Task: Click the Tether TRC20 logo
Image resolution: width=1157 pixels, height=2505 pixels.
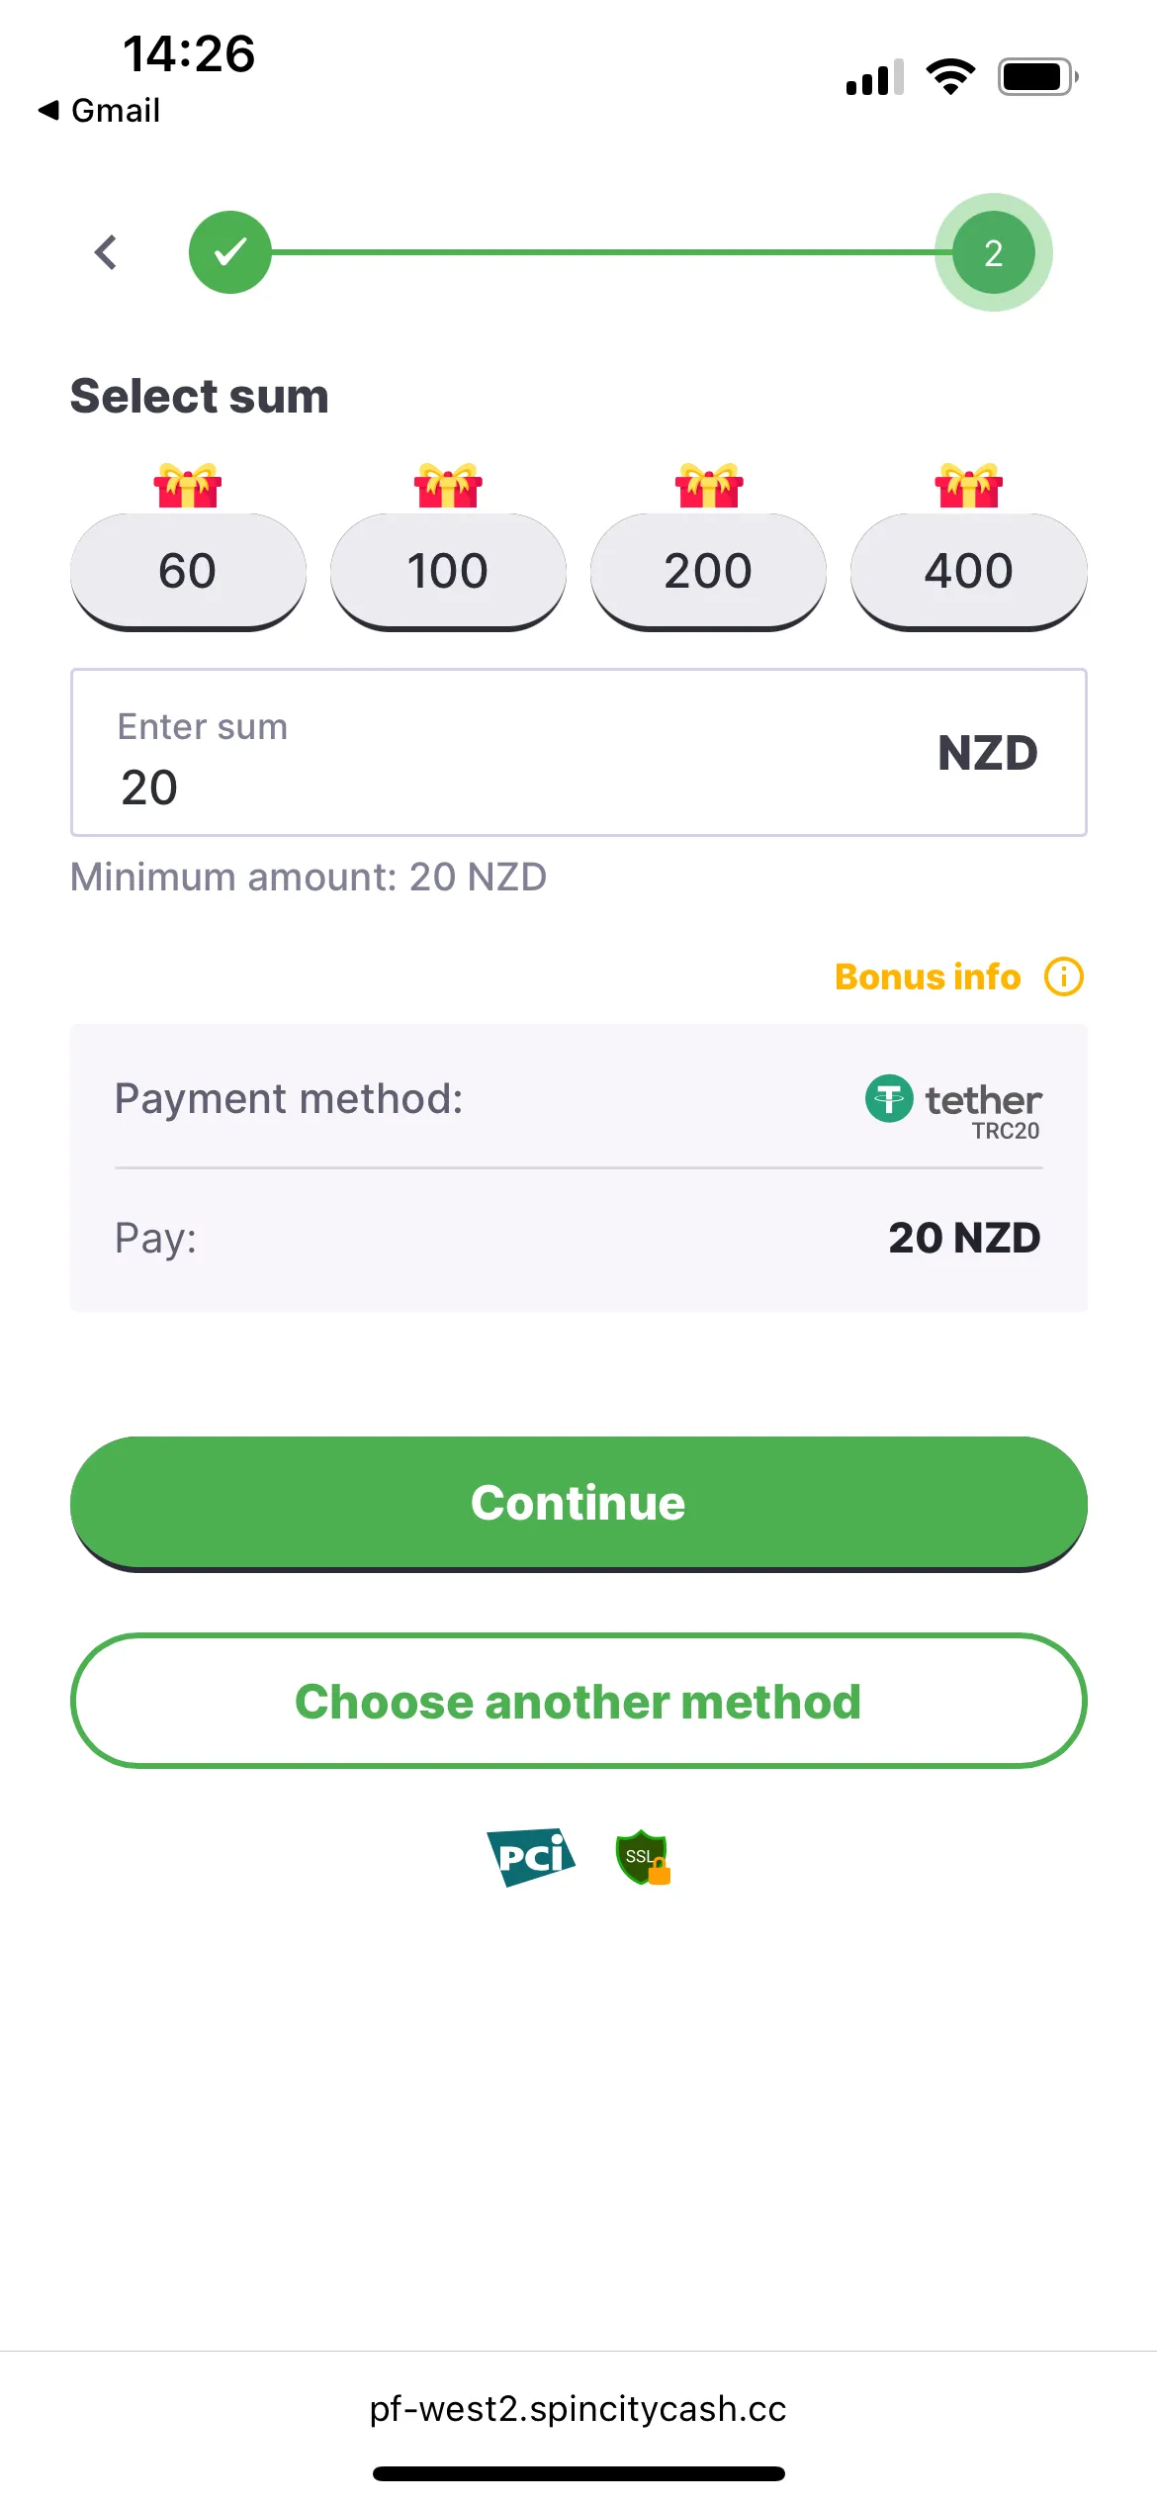Action: (953, 1105)
